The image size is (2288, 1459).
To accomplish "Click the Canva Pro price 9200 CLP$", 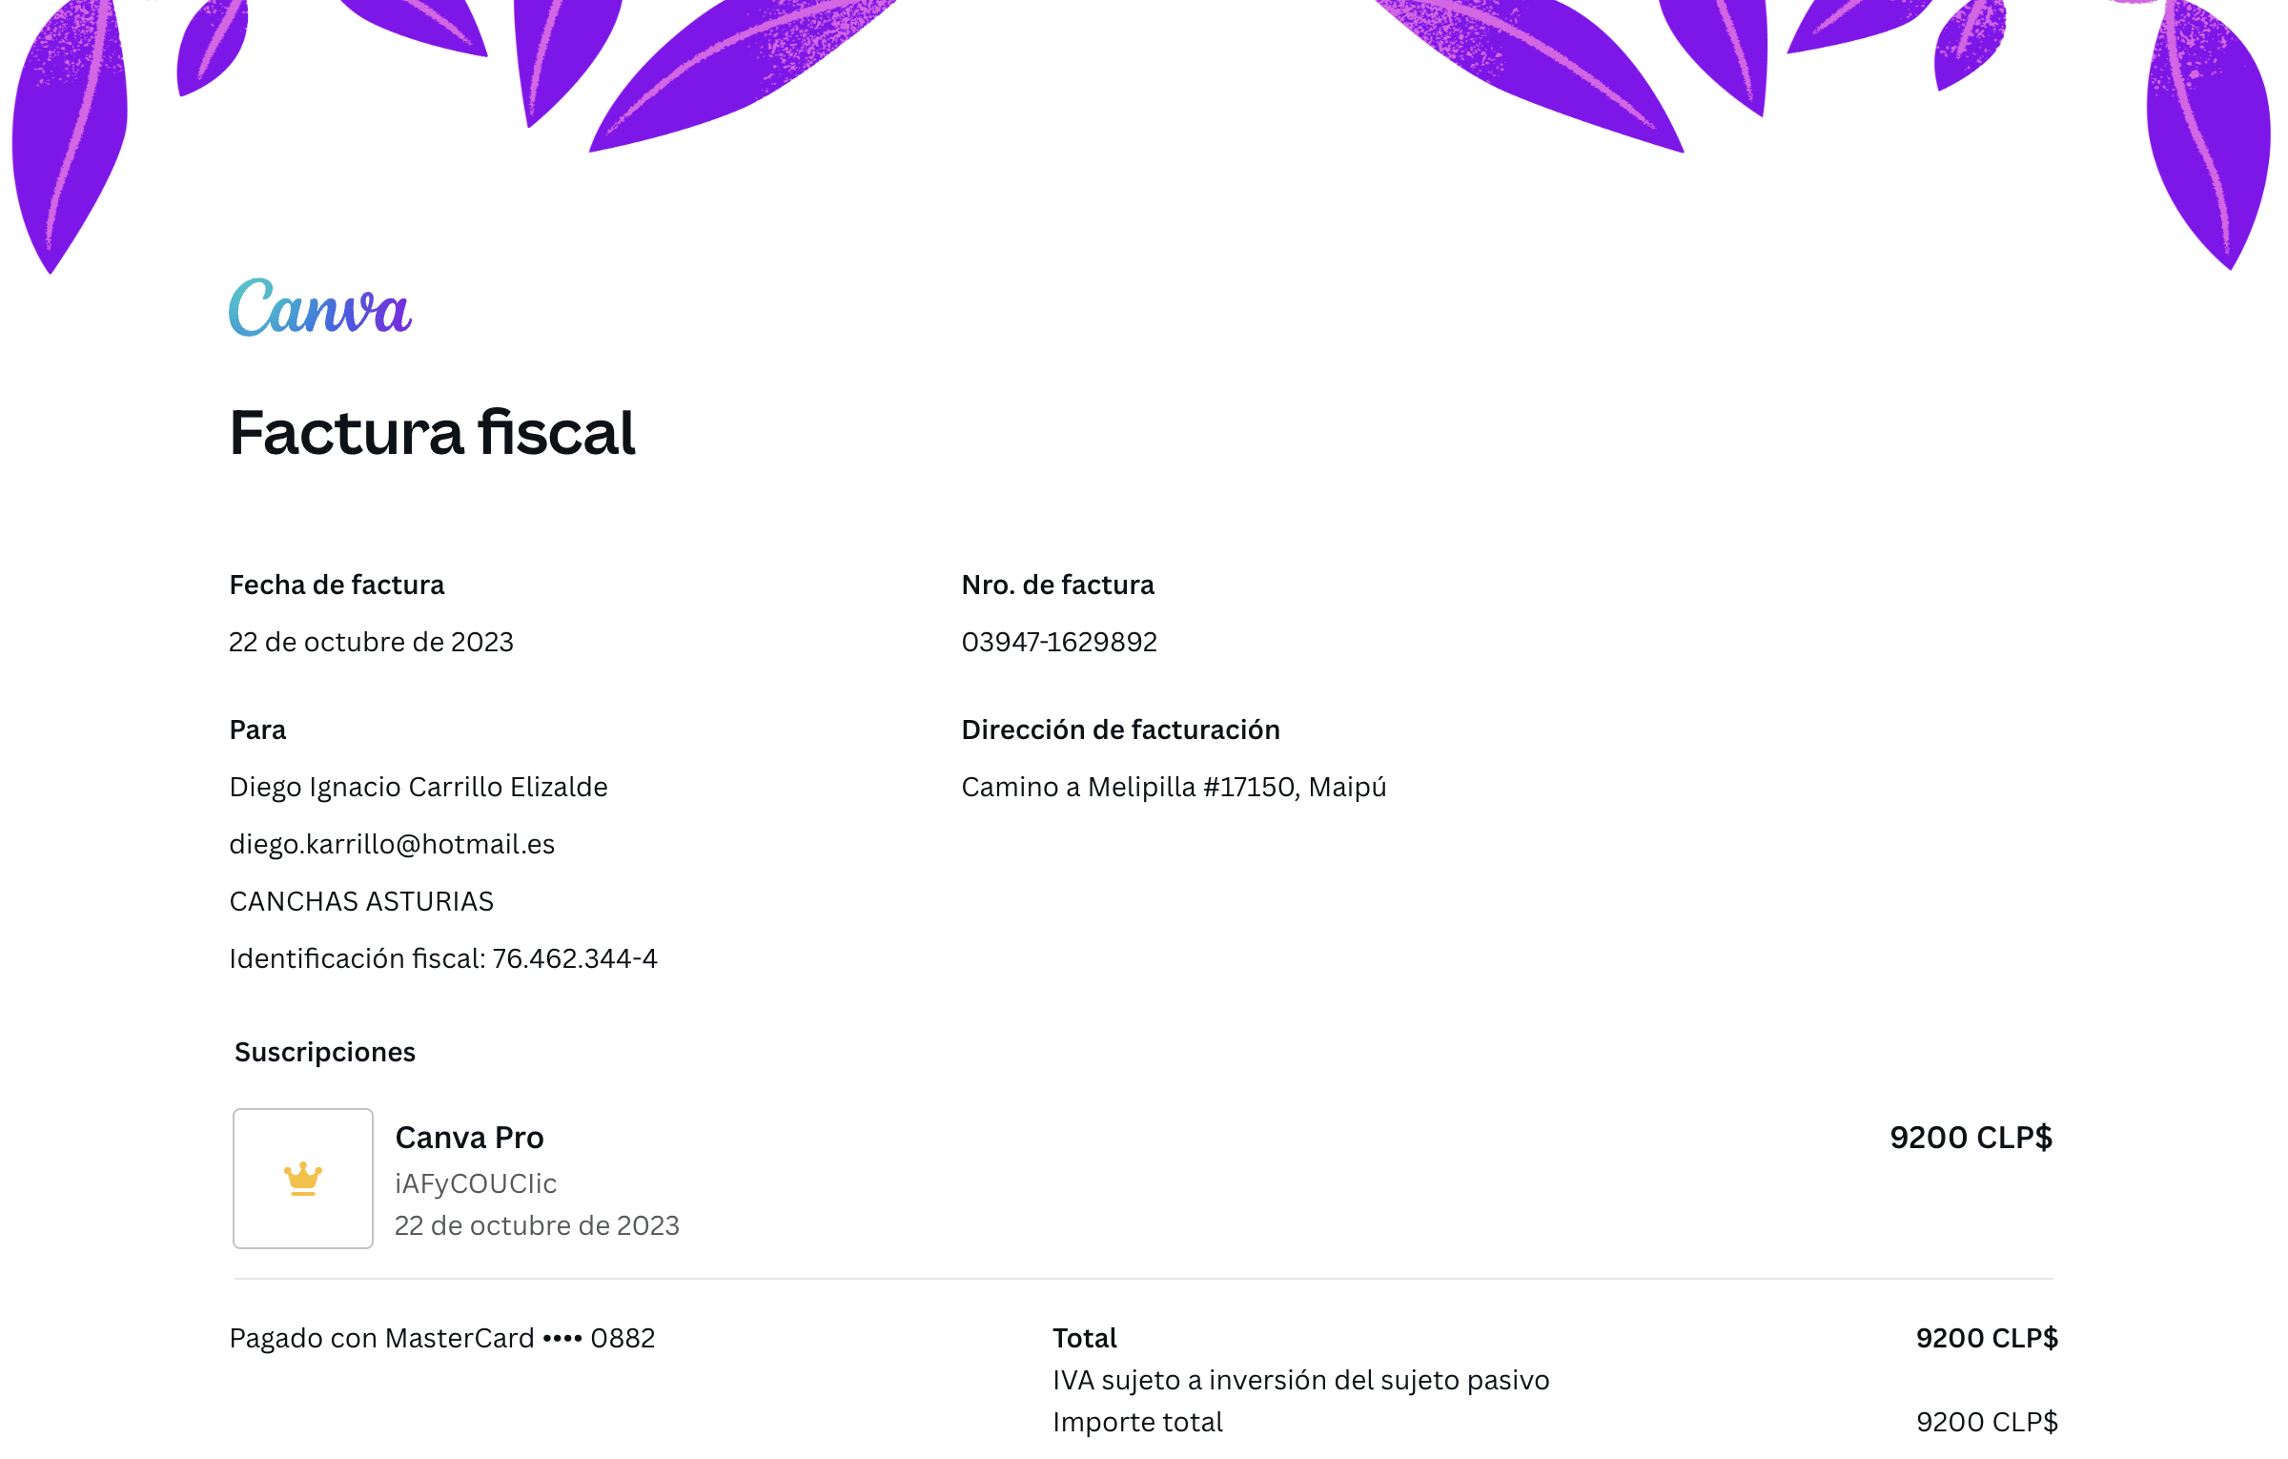I will point(1971,1138).
